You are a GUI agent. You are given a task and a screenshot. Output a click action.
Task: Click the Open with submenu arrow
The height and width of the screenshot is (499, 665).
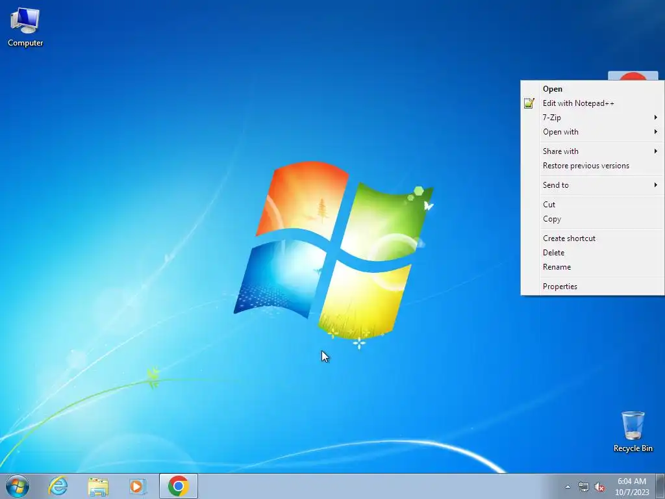click(x=656, y=131)
